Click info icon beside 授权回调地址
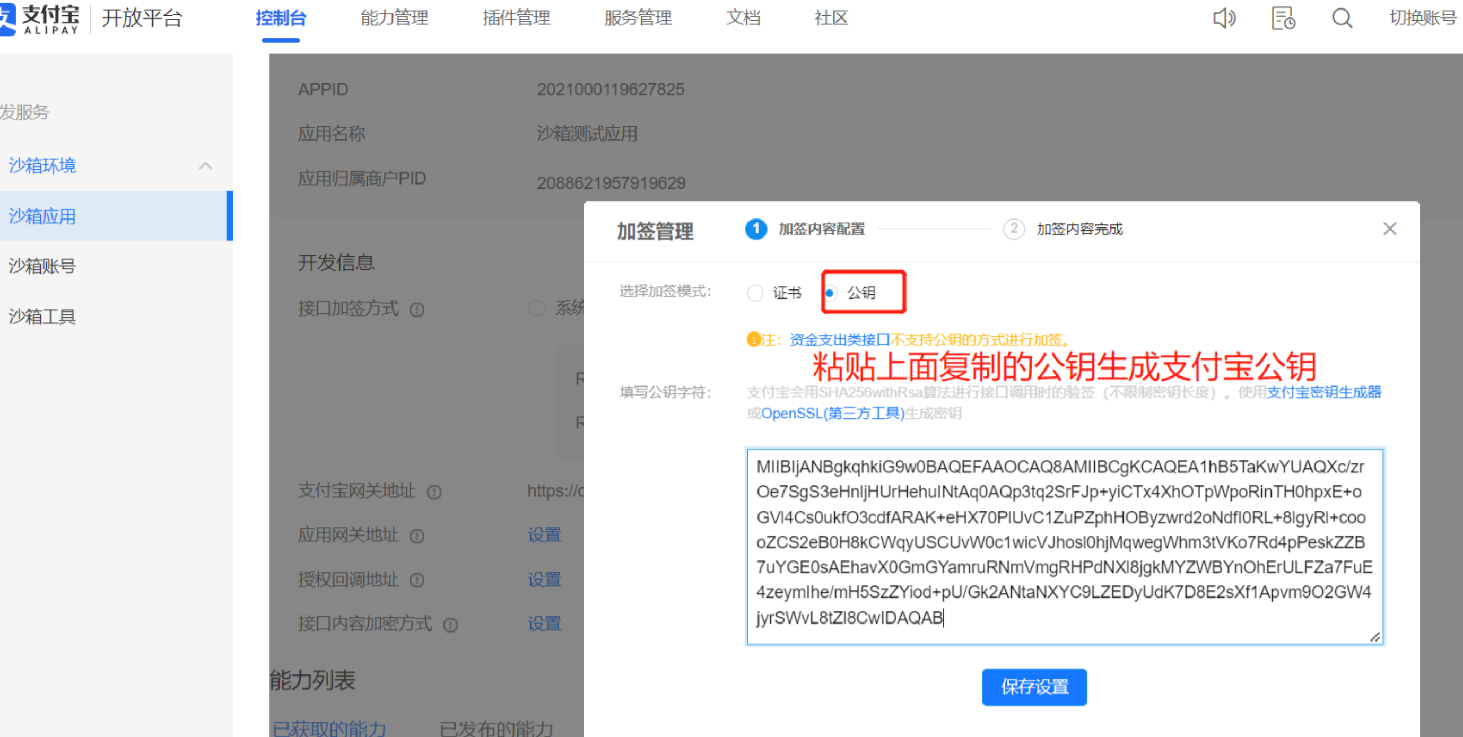 point(417,580)
